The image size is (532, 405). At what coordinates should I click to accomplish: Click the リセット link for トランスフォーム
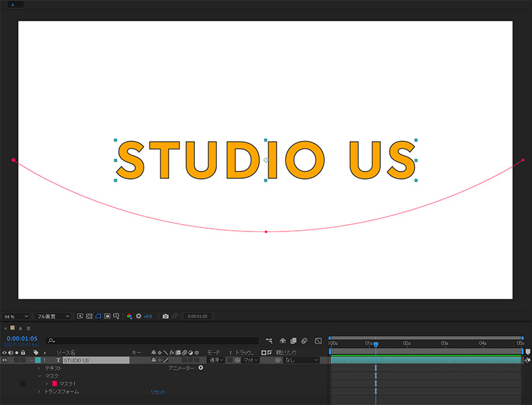click(x=158, y=392)
